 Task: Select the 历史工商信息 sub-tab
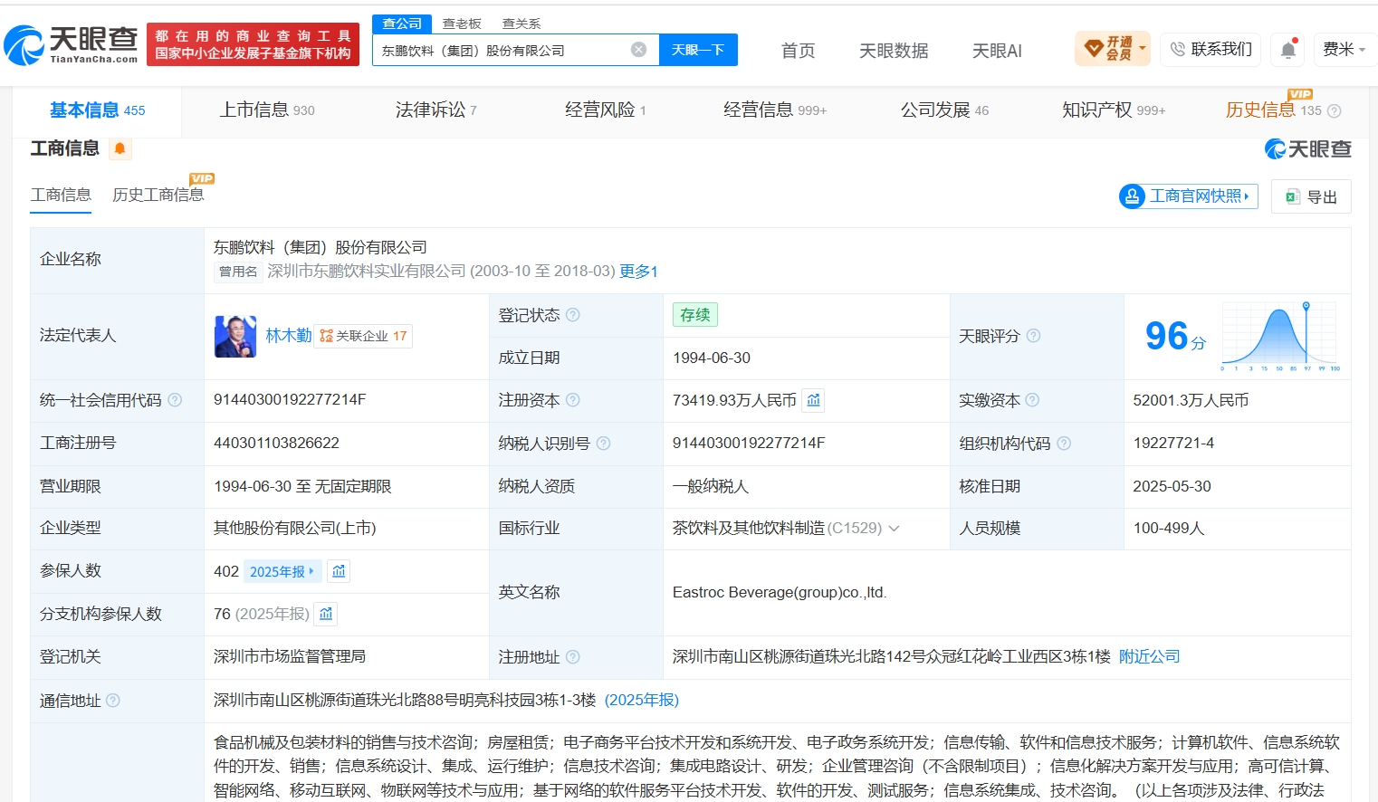[158, 195]
